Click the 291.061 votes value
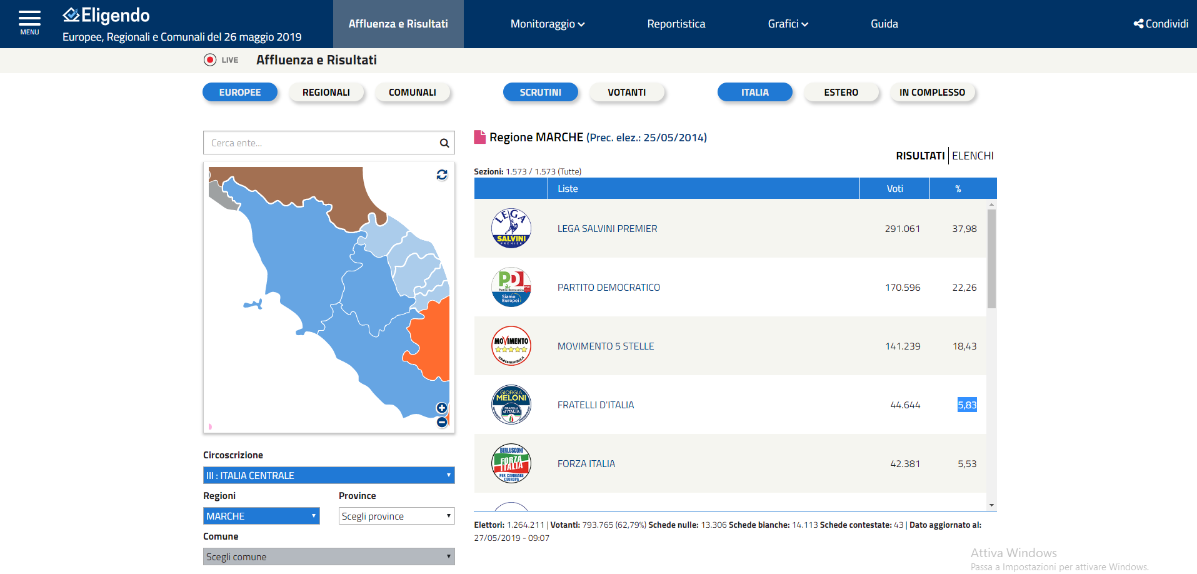Screen dimensions: 1197x574 (903, 229)
